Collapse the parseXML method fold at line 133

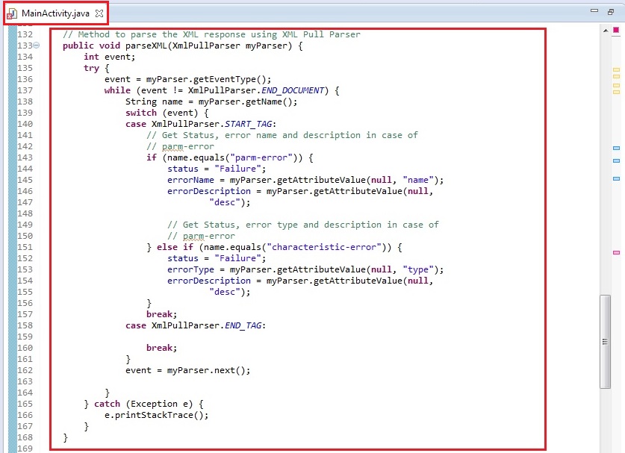pyautogui.click(x=37, y=46)
